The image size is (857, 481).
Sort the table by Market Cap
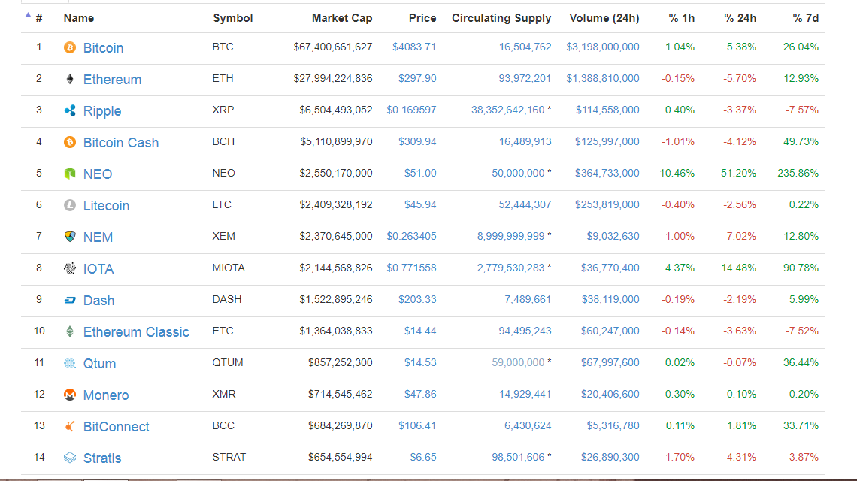click(342, 18)
